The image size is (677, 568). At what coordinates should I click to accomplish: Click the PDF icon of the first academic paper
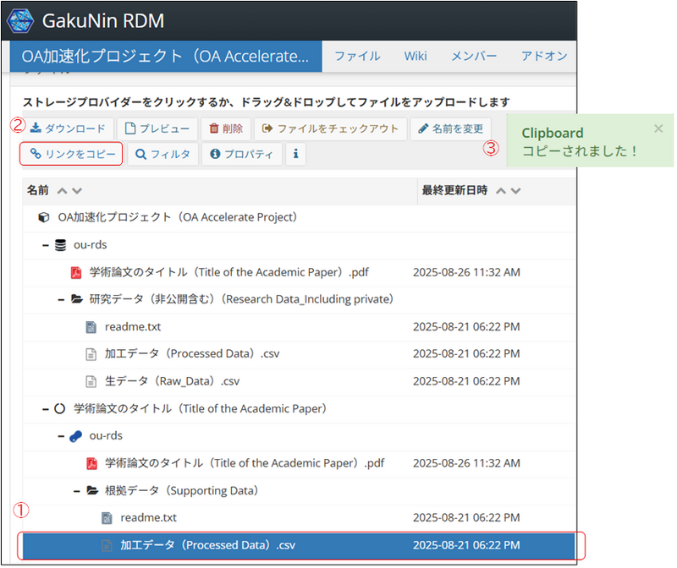[75, 273]
